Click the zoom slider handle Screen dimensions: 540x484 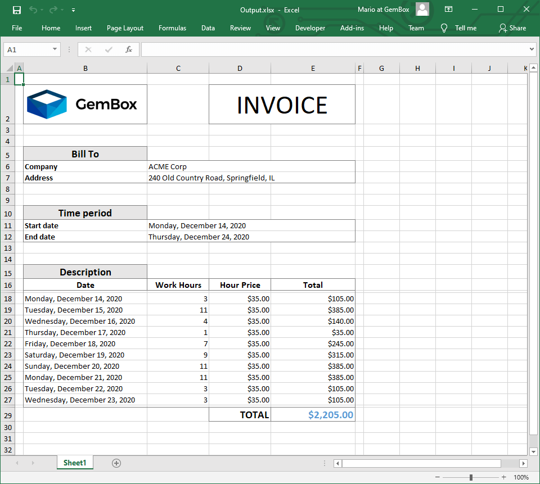coord(471,477)
